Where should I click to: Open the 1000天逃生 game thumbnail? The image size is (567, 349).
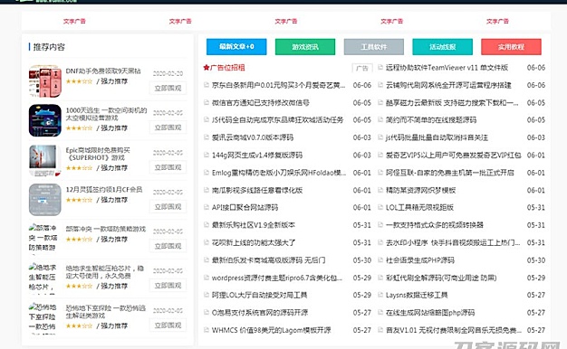[x=45, y=120]
